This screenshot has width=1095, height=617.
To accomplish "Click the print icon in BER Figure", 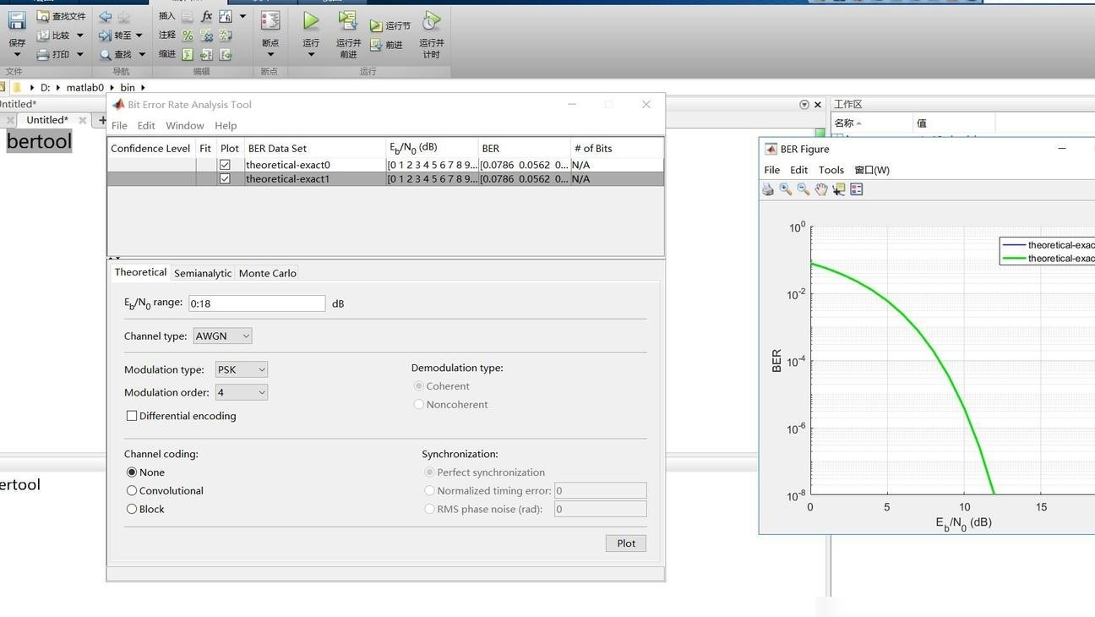I will [x=768, y=189].
